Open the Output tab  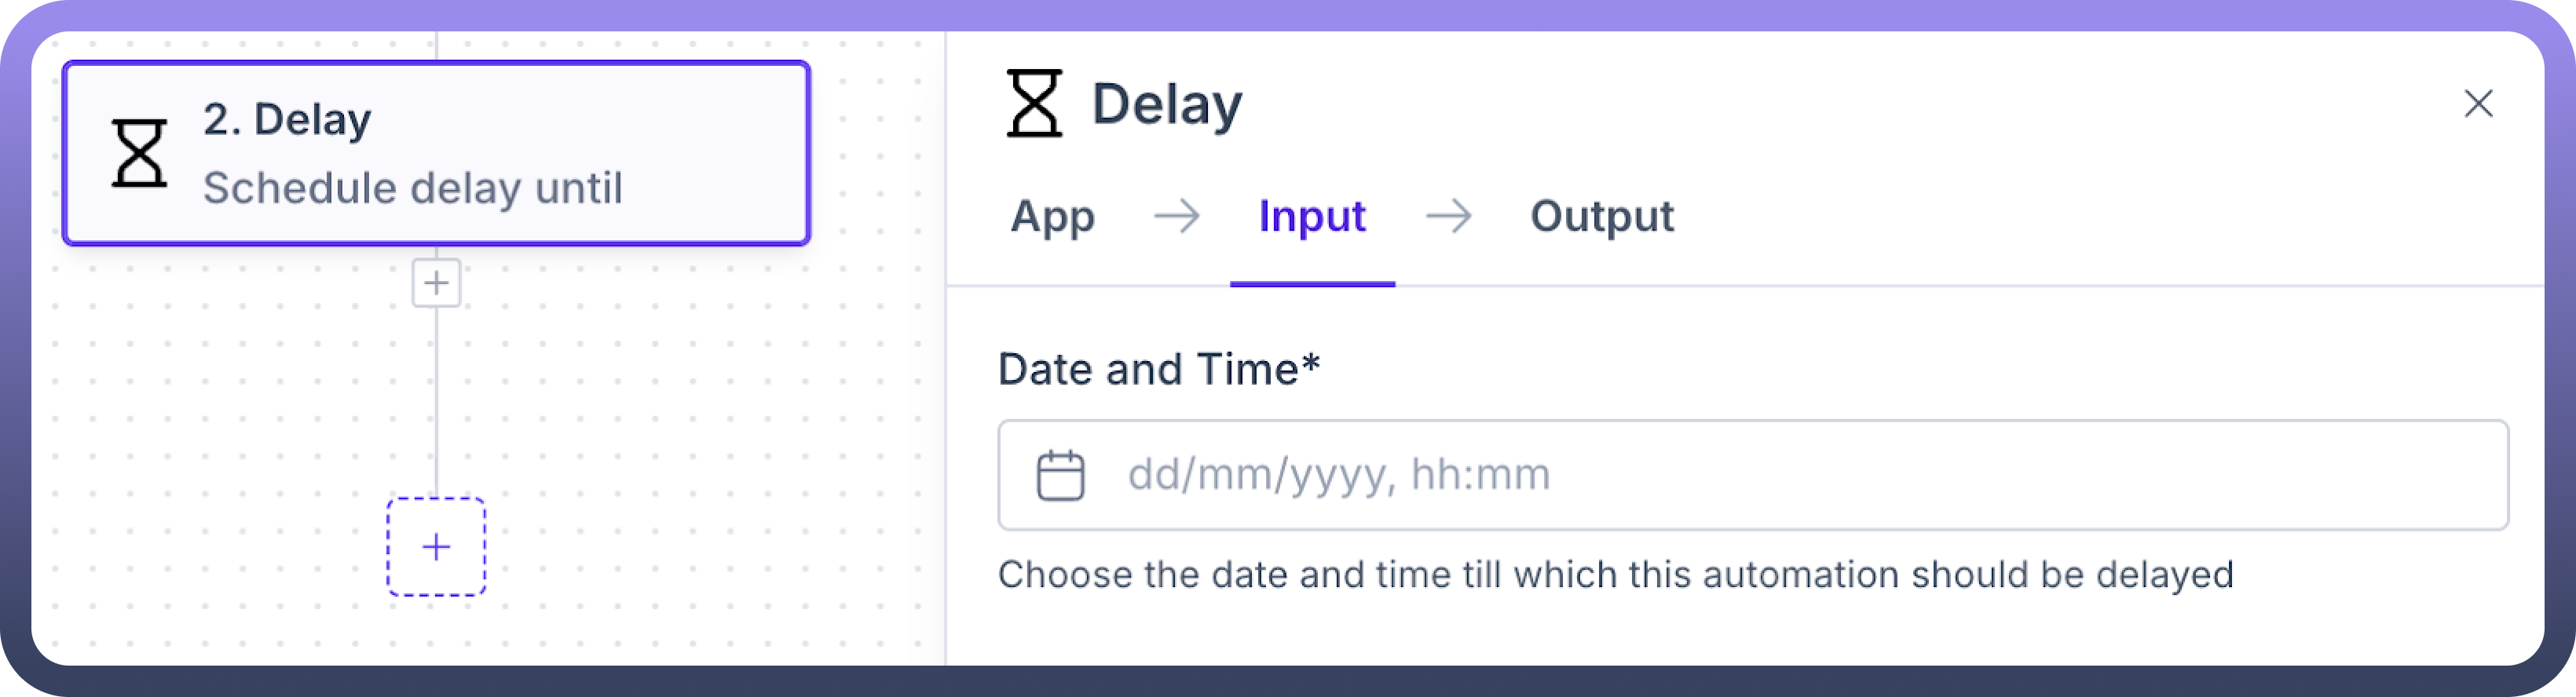[x=1602, y=216]
